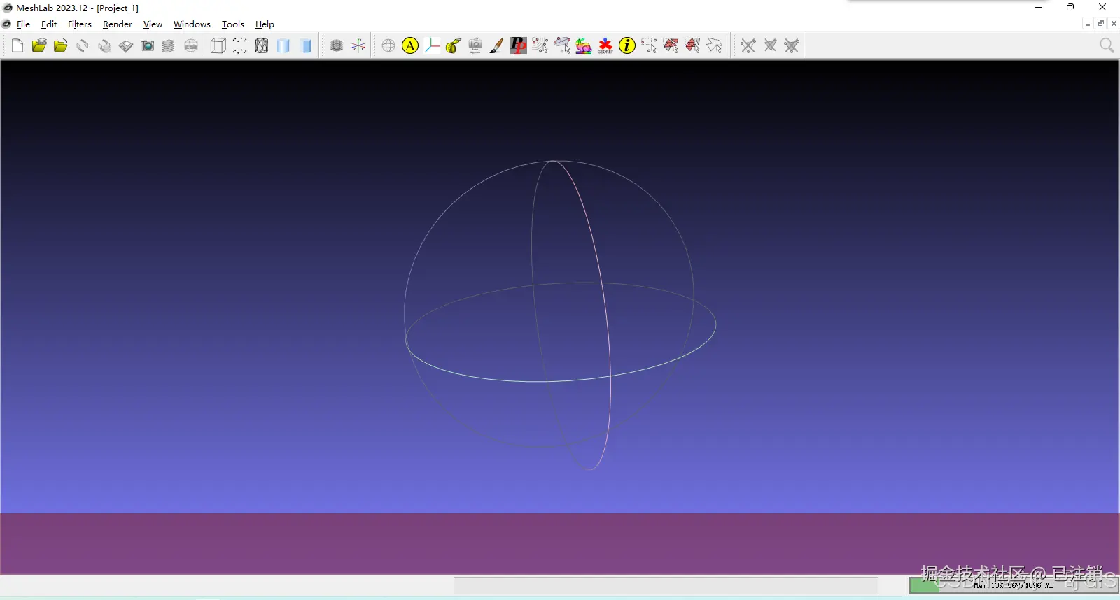Expand the Tools menu
The width and height of the screenshot is (1120, 600).
pyautogui.click(x=233, y=24)
